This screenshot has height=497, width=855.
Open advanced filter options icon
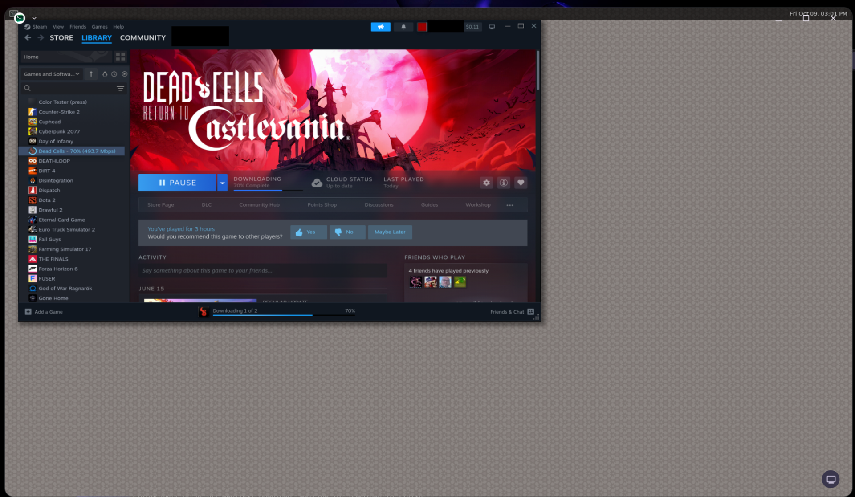tap(120, 88)
